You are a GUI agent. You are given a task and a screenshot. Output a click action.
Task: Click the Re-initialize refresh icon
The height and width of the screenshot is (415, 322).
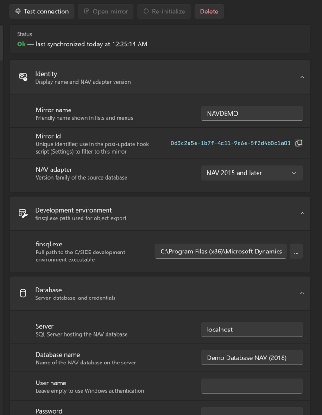point(146,12)
